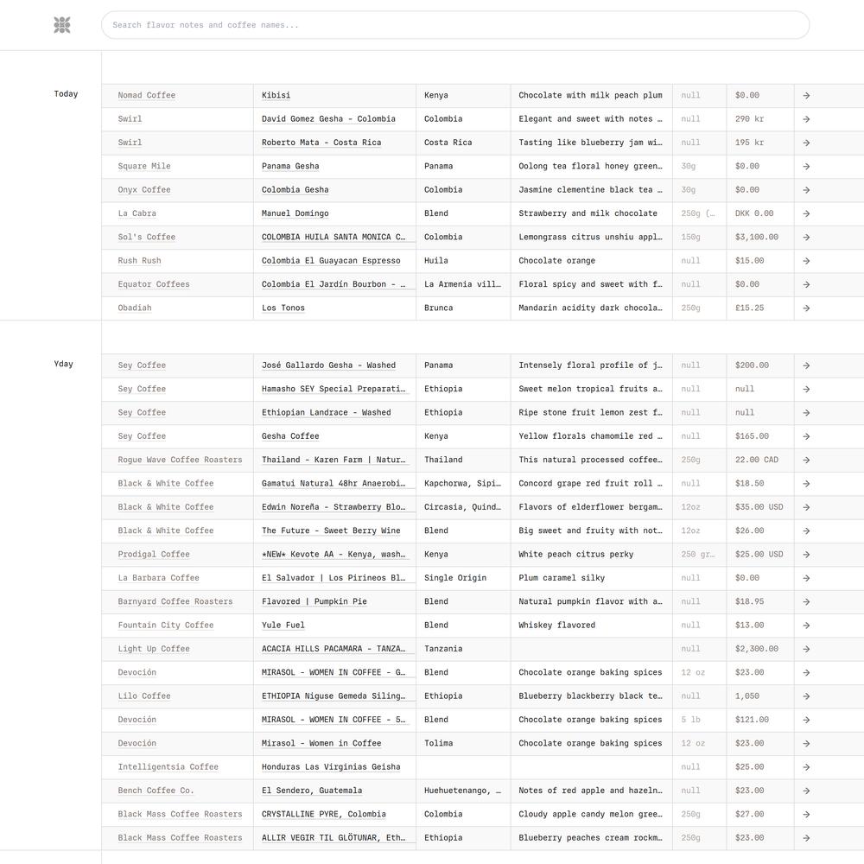Click the £15.25 price cell
Screen dimensions: 864x864
tap(749, 308)
